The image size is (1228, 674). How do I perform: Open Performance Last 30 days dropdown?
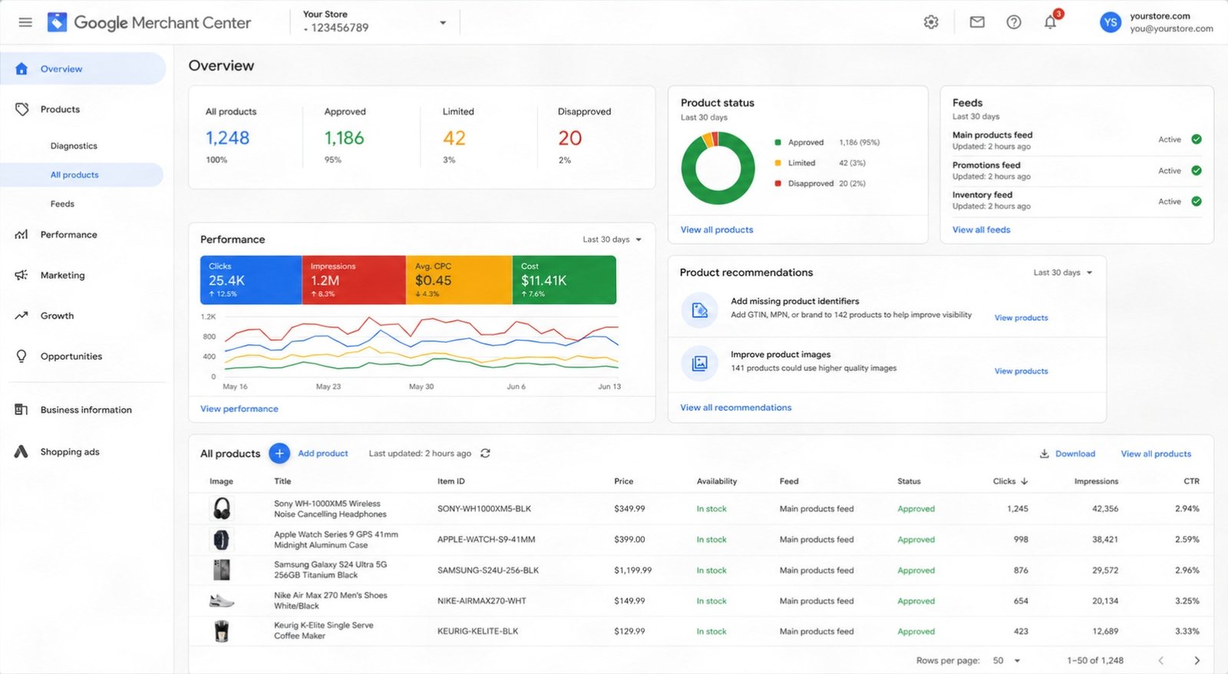[x=612, y=240]
